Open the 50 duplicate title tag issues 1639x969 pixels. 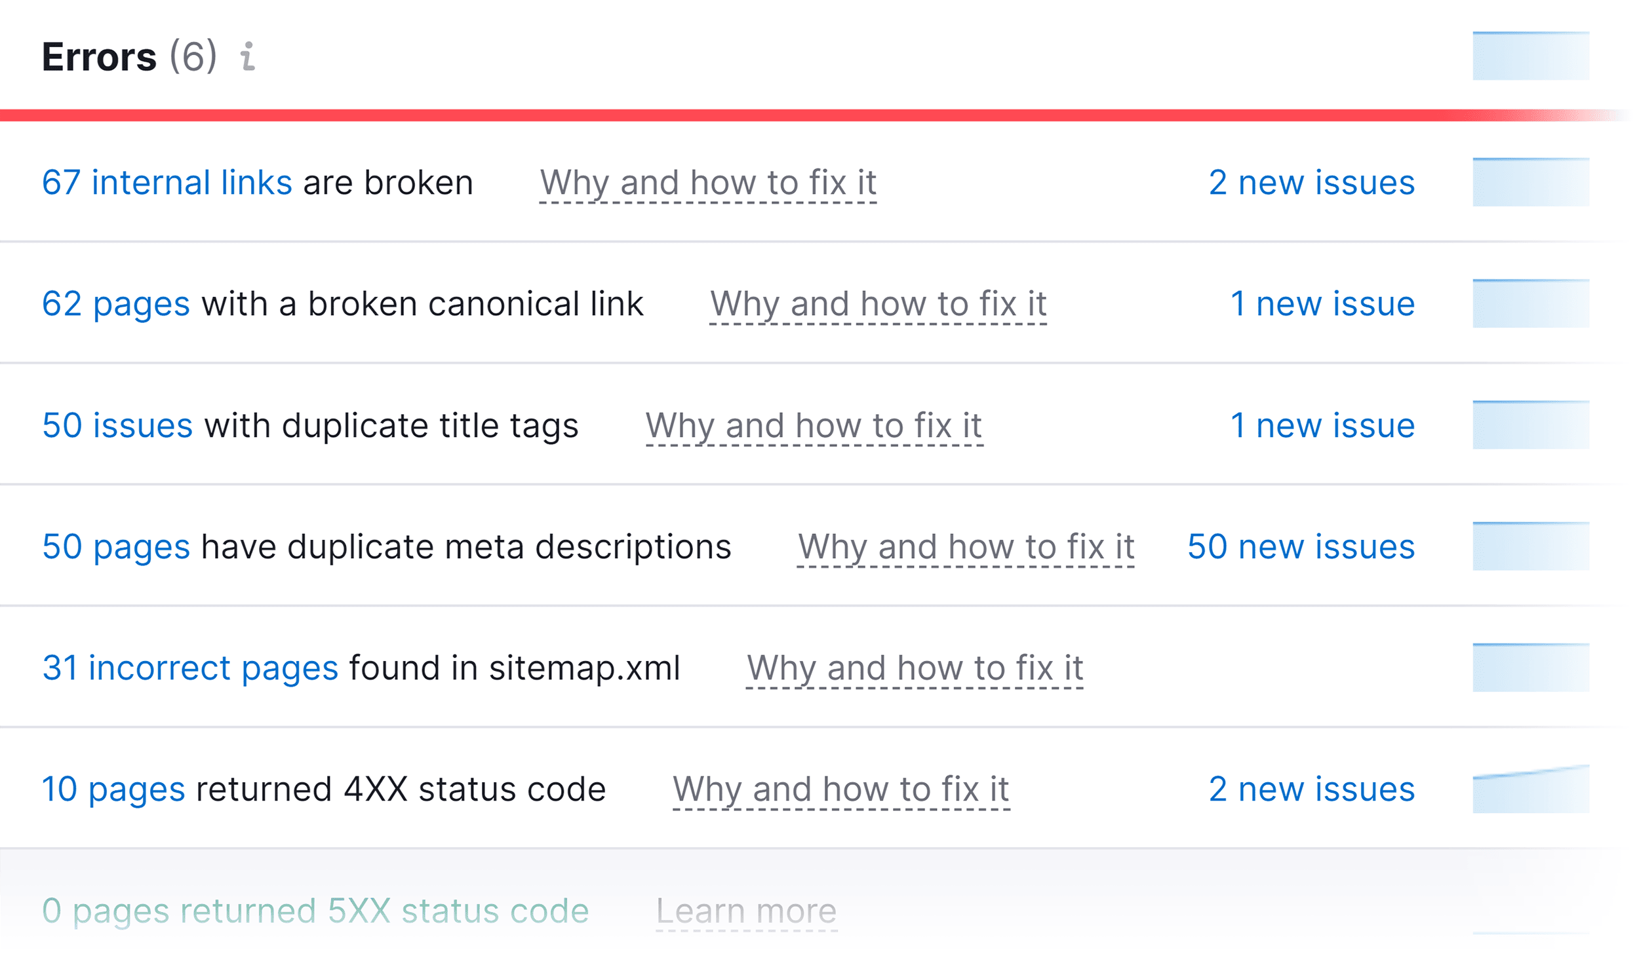click(x=117, y=425)
